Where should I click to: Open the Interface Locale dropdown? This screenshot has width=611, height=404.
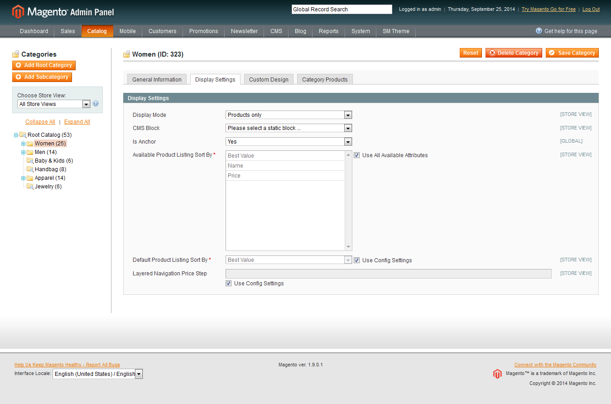(98, 374)
